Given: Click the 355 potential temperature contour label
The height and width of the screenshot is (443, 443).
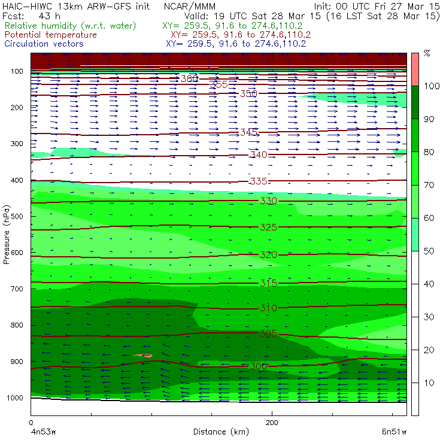Looking at the screenshot, I should coord(219,84).
